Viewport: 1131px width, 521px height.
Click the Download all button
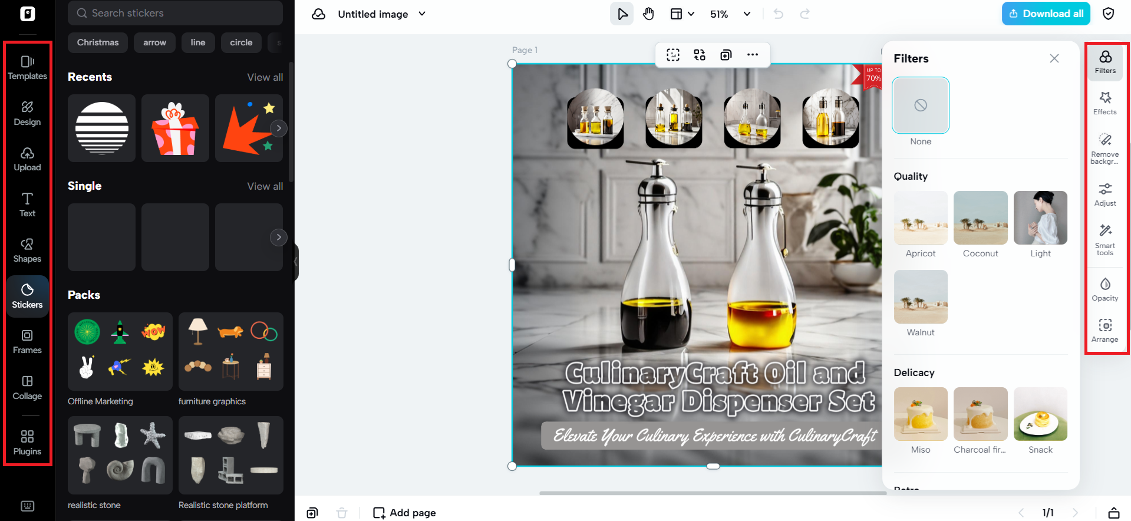1046,14
